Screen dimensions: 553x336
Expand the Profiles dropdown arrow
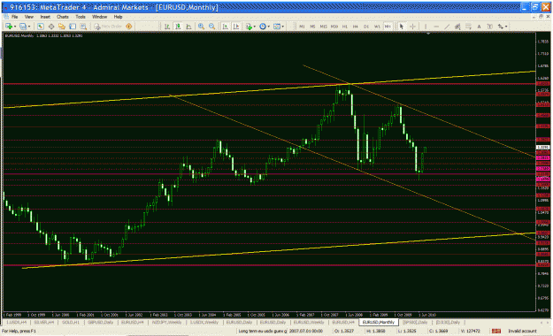click(x=29, y=27)
